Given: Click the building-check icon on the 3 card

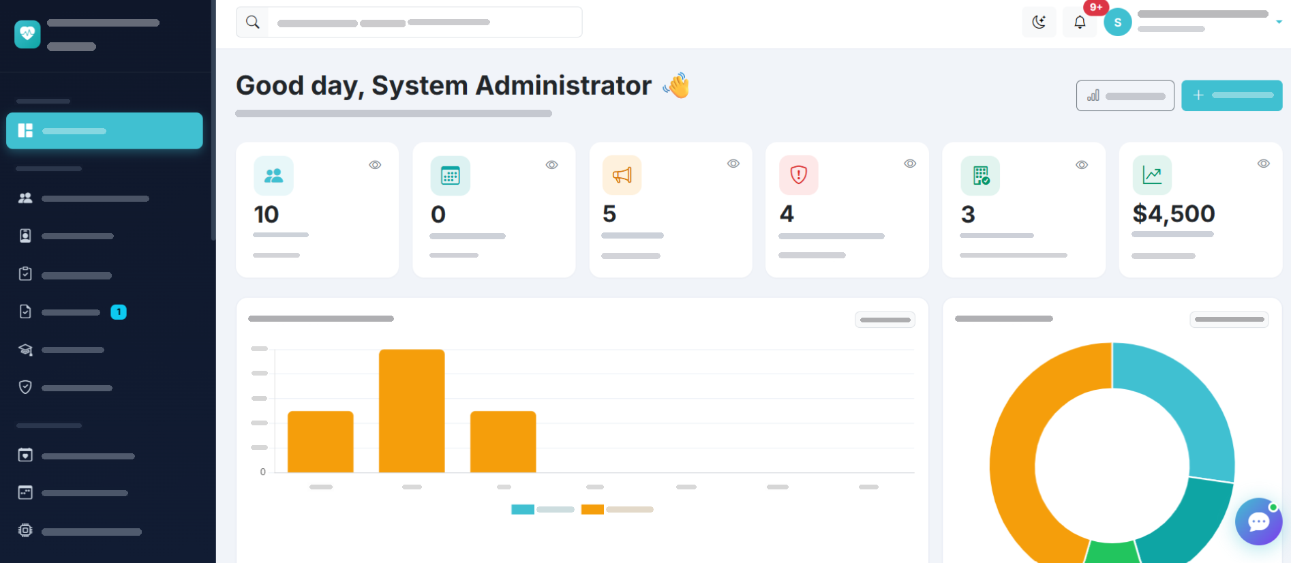Looking at the screenshot, I should point(980,176).
